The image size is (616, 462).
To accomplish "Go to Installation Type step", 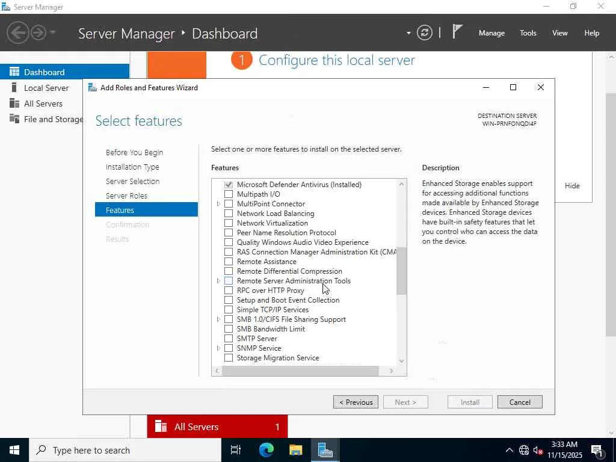I will coord(132,167).
